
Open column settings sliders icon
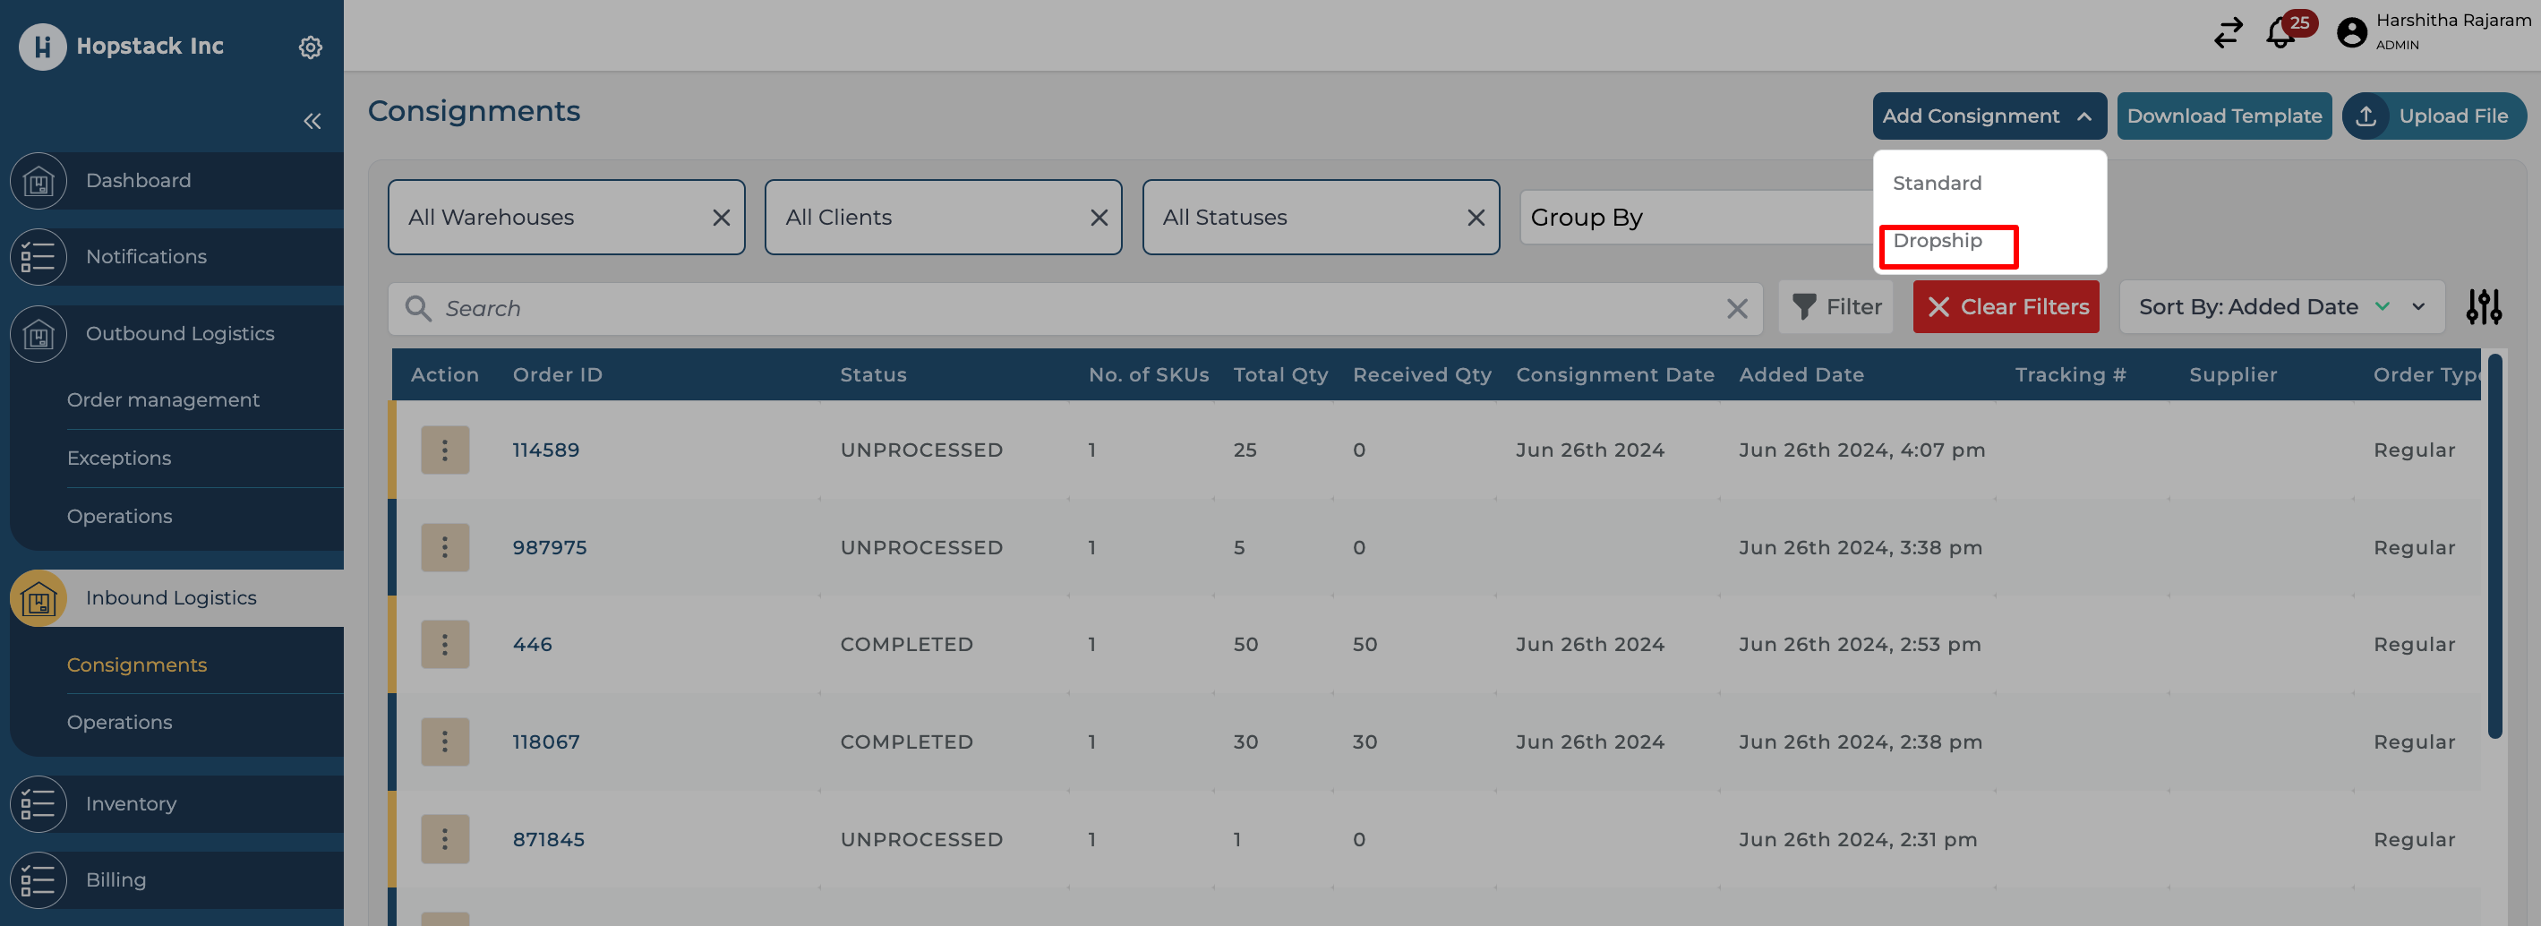click(x=2483, y=308)
